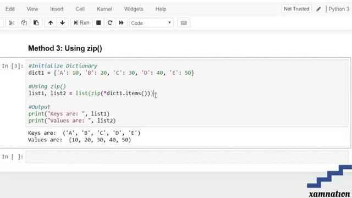This screenshot has height=198, width=352.
Task: Click the #Using zip() comment line
Action: (47, 86)
